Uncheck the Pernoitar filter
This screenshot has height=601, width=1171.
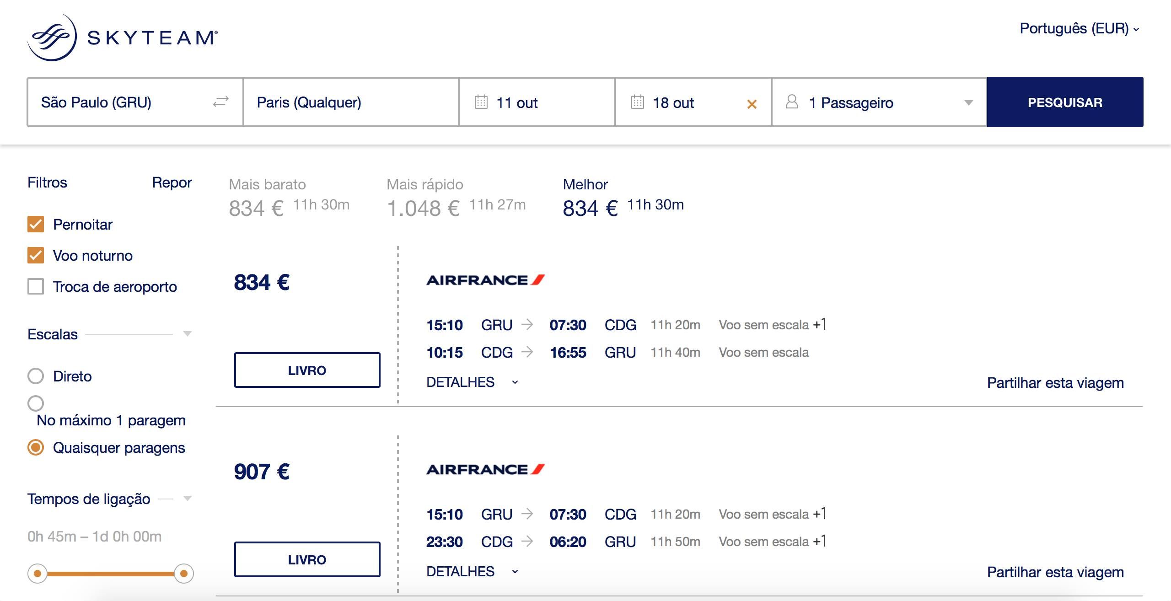click(x=36, y=224)
